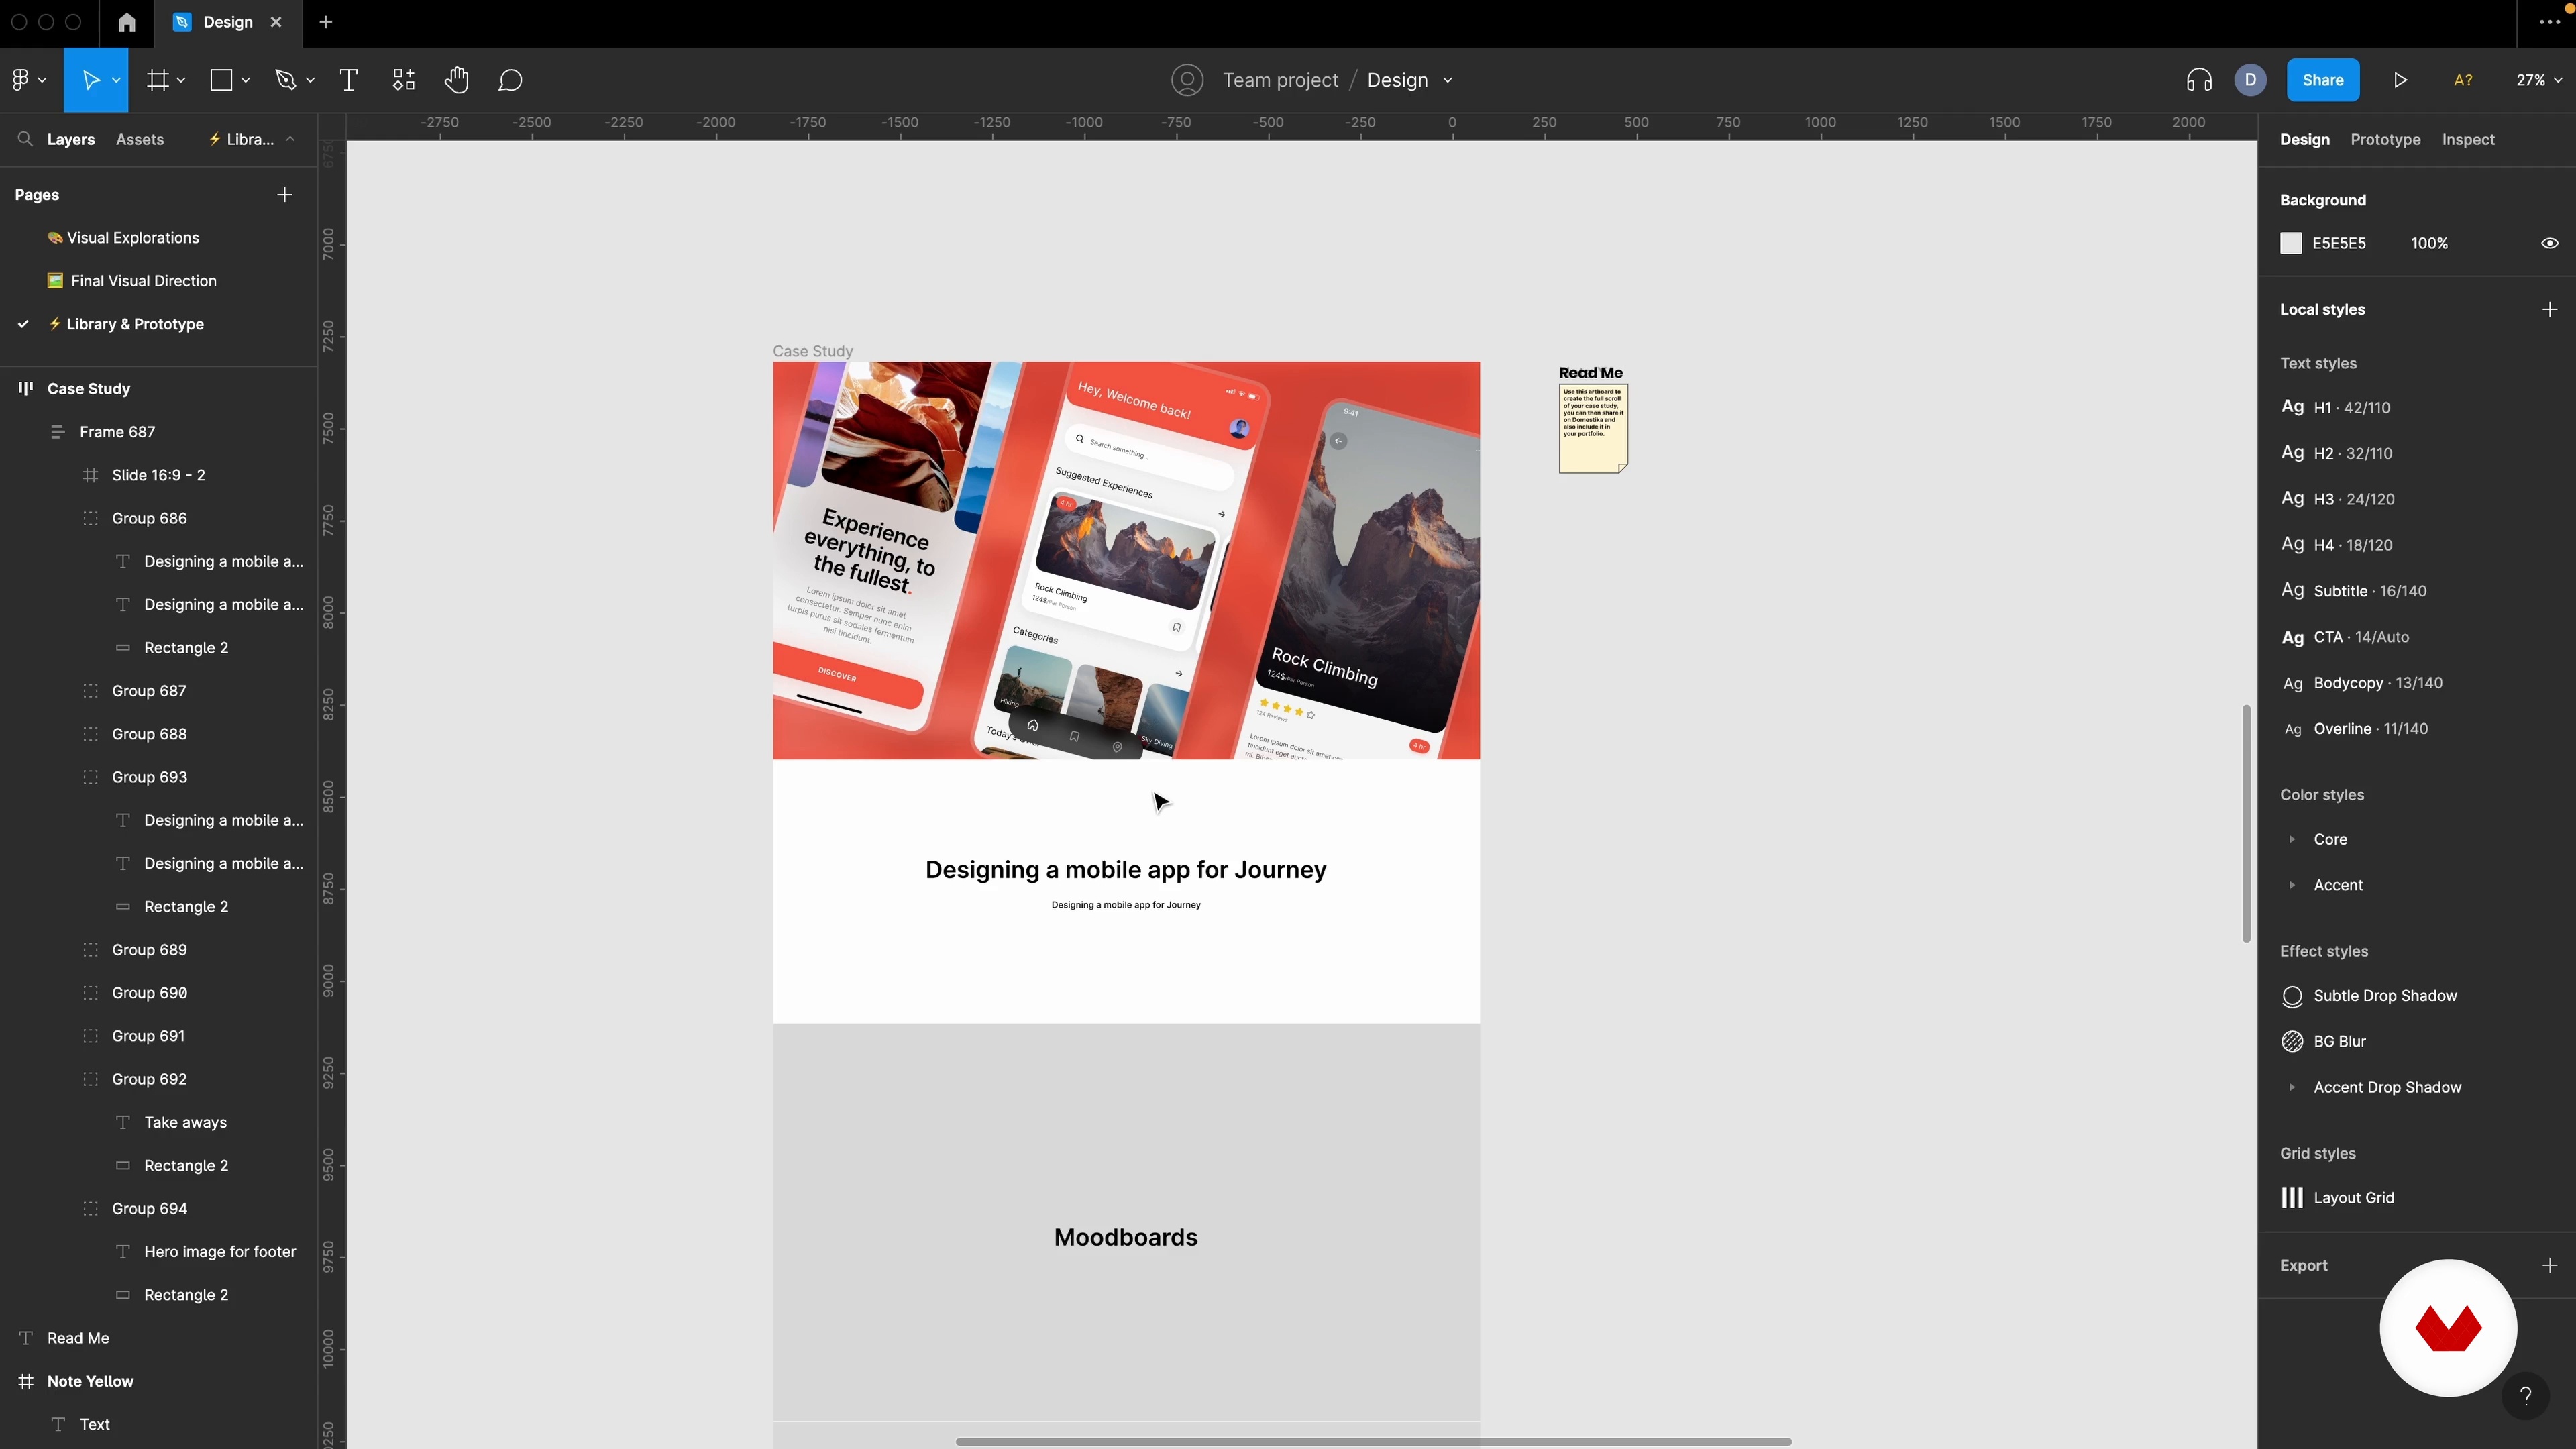Select the Pen tool
Screen dimensions: 2576x1449
click(286, 80)
